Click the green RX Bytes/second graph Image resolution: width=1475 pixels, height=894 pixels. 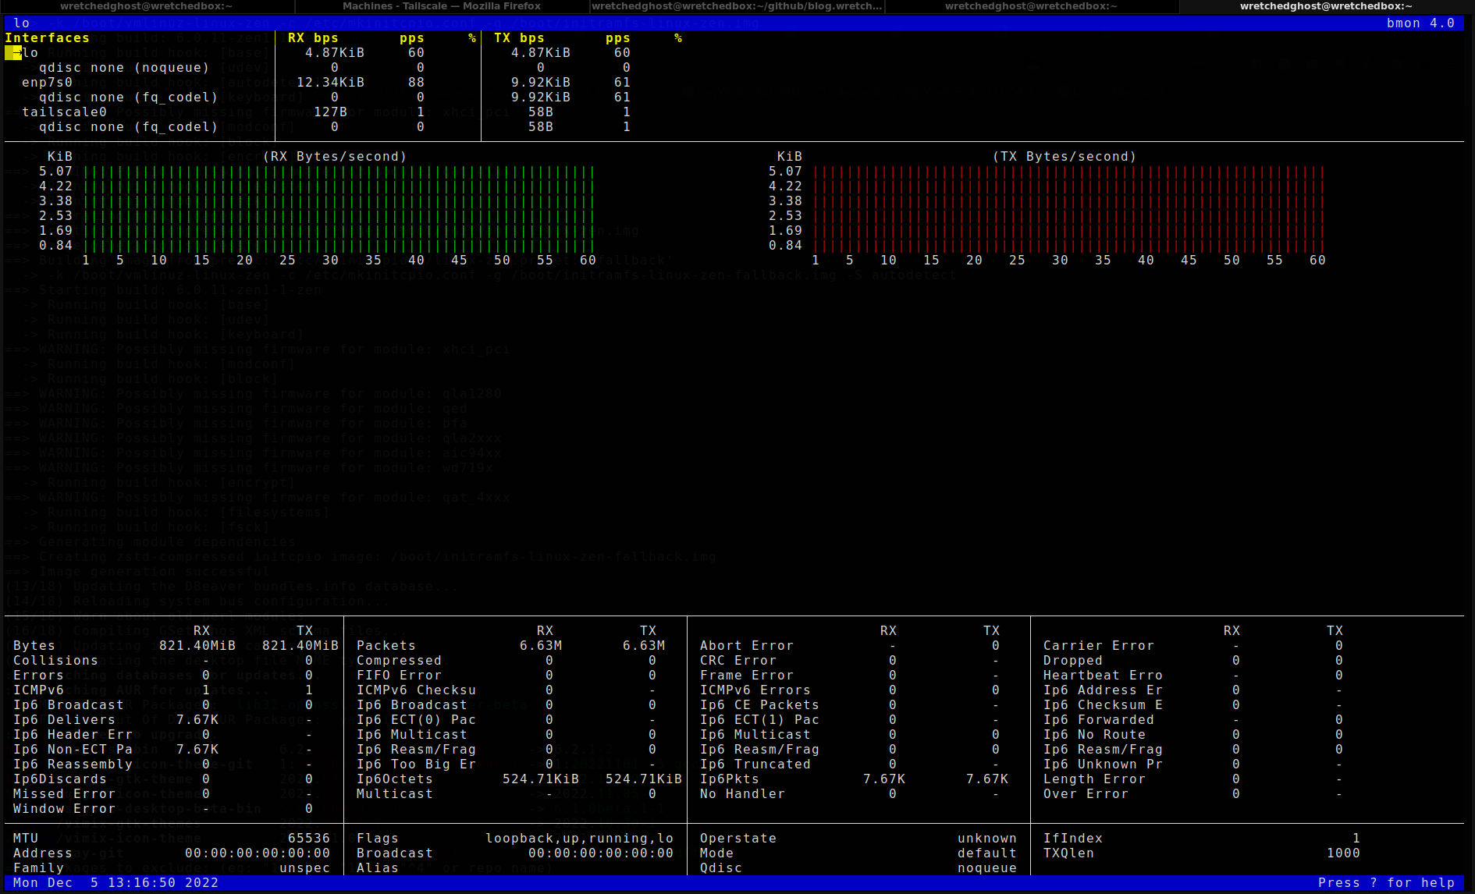pyautogui.click(x=339, y=208)
